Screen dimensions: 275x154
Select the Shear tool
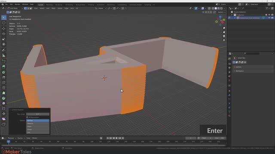coord(4,119)
